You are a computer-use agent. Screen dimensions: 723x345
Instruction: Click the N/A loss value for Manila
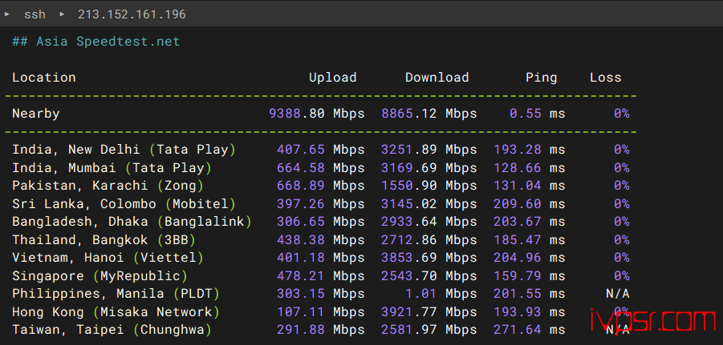coord(617,294)
